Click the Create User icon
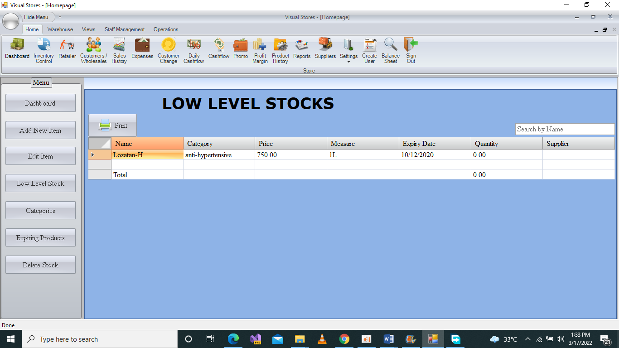619x348 pixels. [x=369, y=50]
